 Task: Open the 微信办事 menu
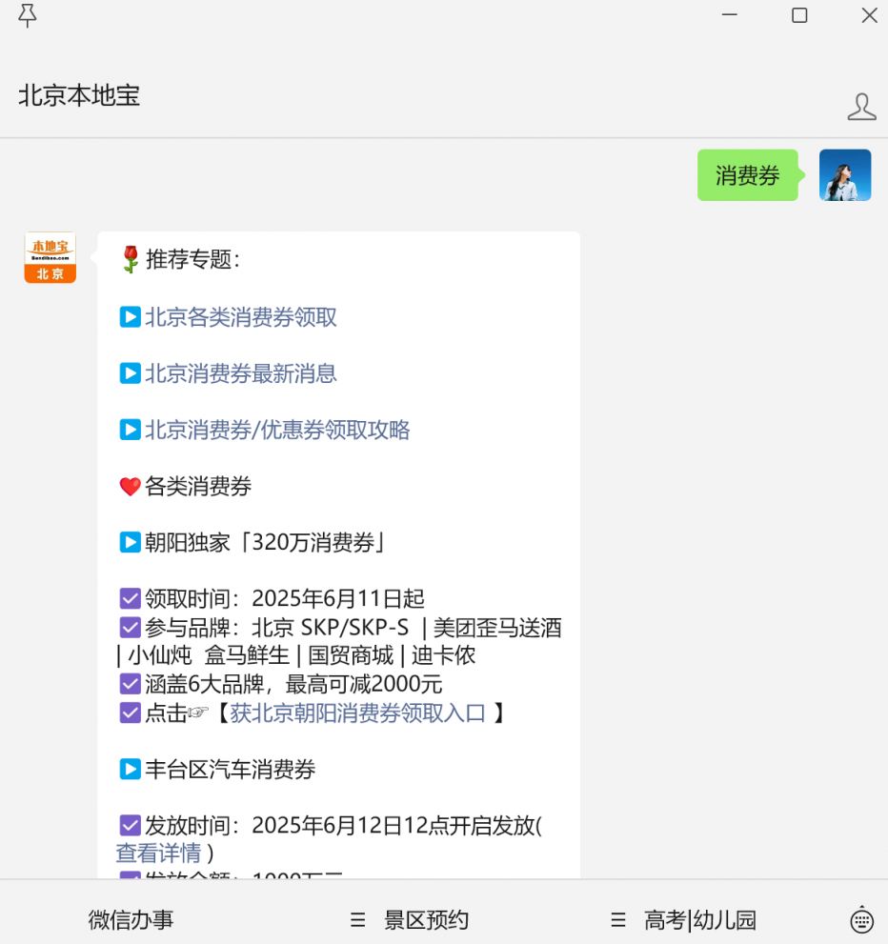[131, 920]
